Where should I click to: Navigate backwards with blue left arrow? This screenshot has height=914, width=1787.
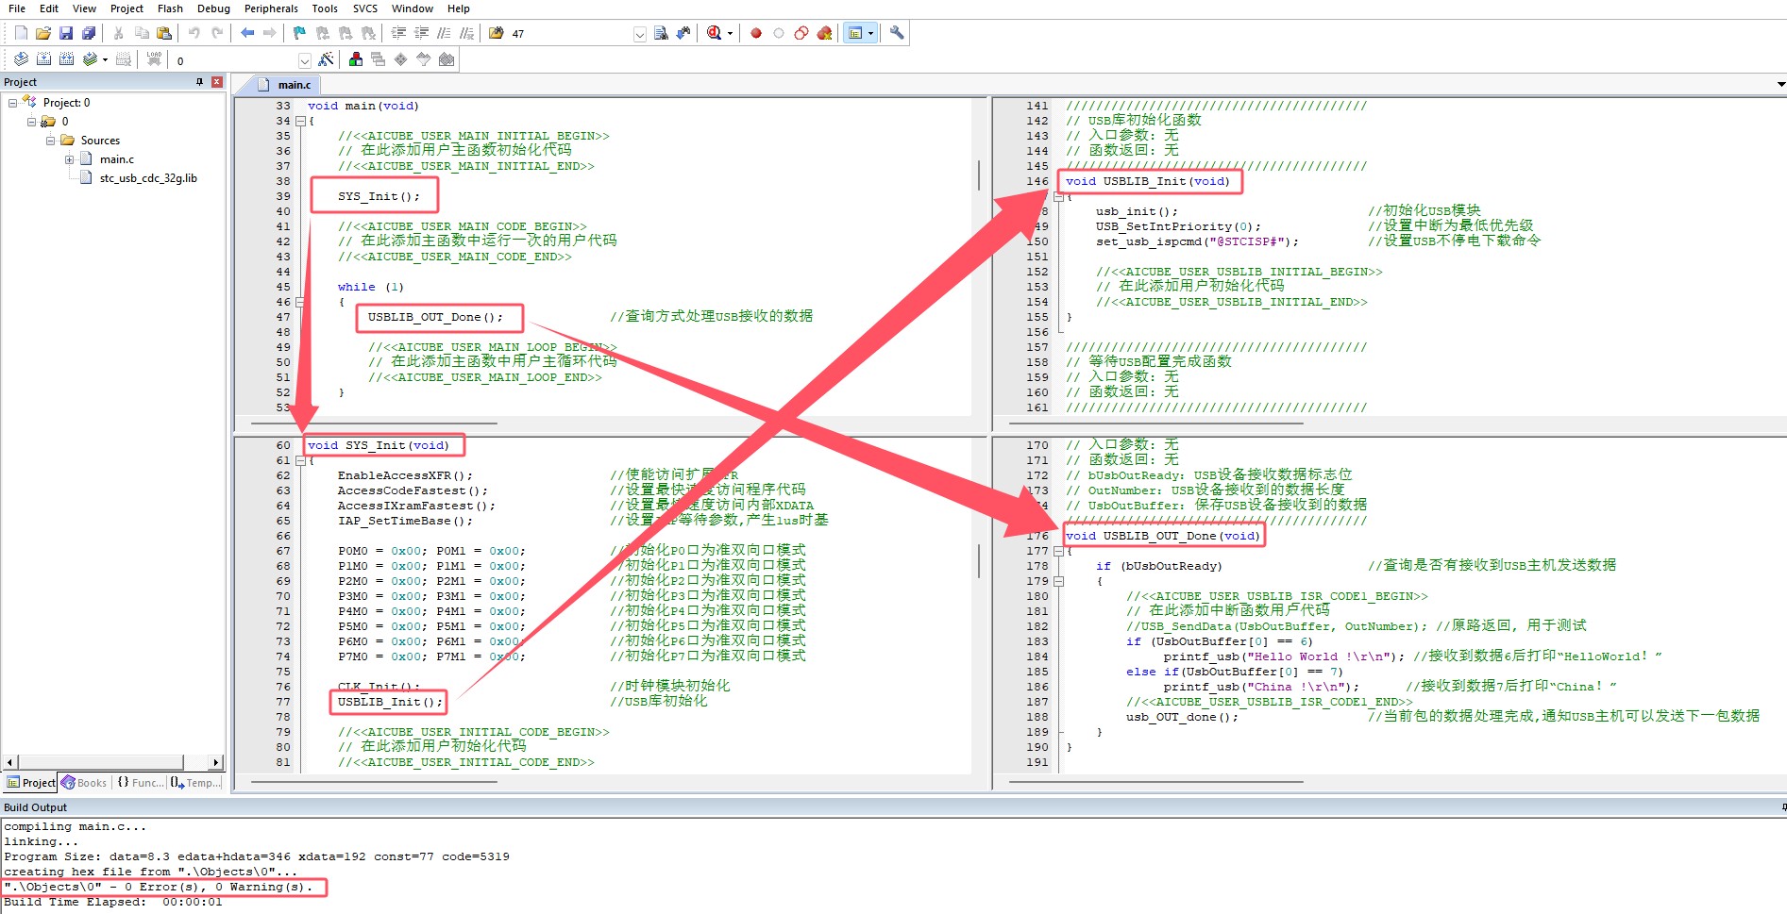coord(247,33)
